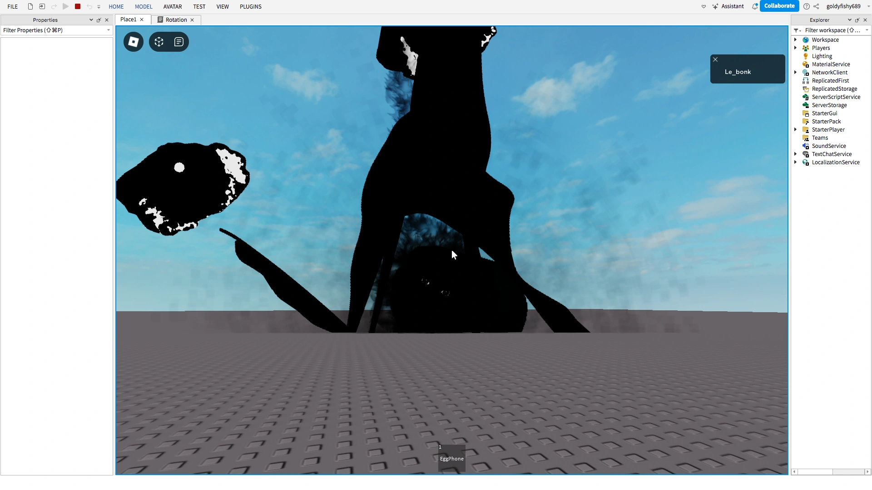Open the help question mark icon

tap(807, 6)
